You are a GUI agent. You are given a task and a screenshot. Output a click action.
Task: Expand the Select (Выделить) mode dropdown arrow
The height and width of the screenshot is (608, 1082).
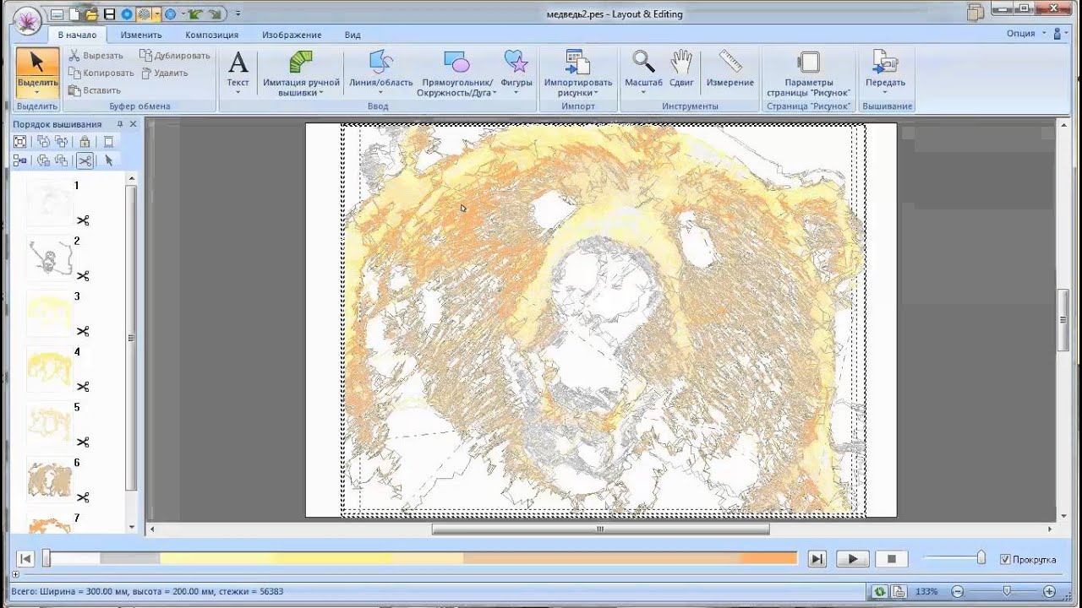click(x=37, y=94)
